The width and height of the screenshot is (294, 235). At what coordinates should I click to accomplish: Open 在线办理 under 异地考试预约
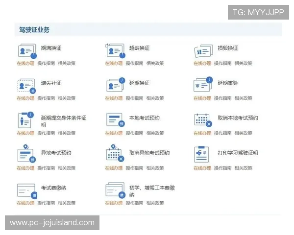coord(25,168)
